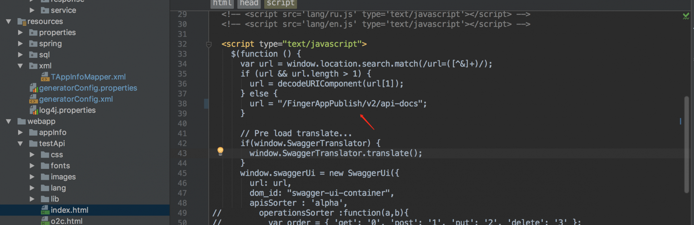The height and width of the screenshot is (225, 694).
Task: Click line number 38 in the gutter
Action: 182,104
